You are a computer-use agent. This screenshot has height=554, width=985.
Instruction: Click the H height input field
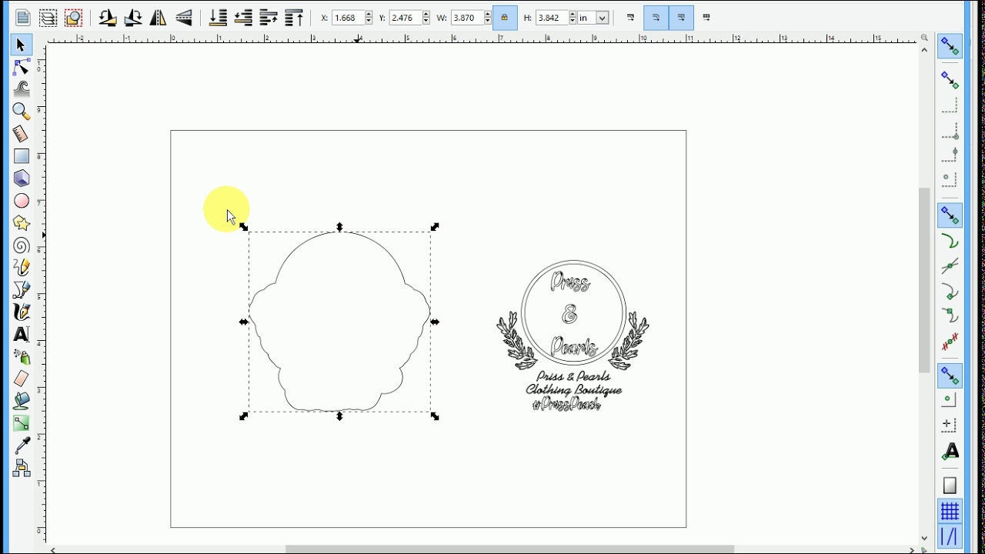[x=552, y=18]
